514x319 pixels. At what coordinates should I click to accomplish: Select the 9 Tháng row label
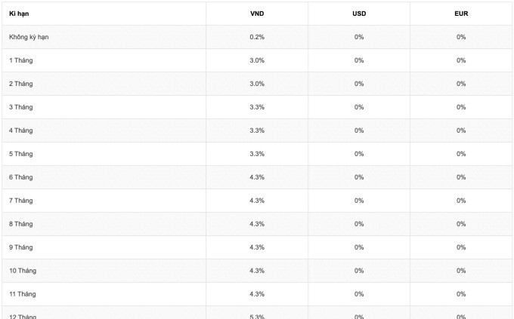point(21,247)
